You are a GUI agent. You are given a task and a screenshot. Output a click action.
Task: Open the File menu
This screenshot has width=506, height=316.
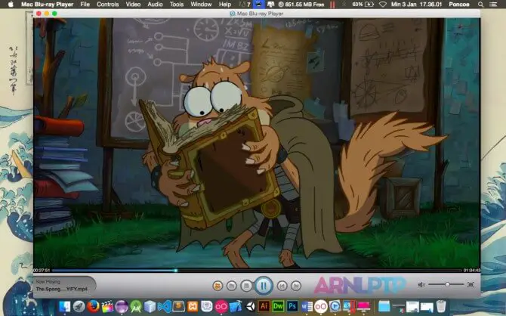tap(85, 5)
